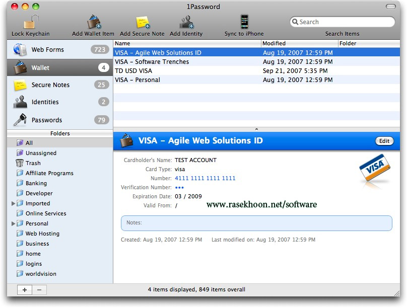Click the window resize grip corner
Viewport: 407px width, 308px height.
[396, 293]
